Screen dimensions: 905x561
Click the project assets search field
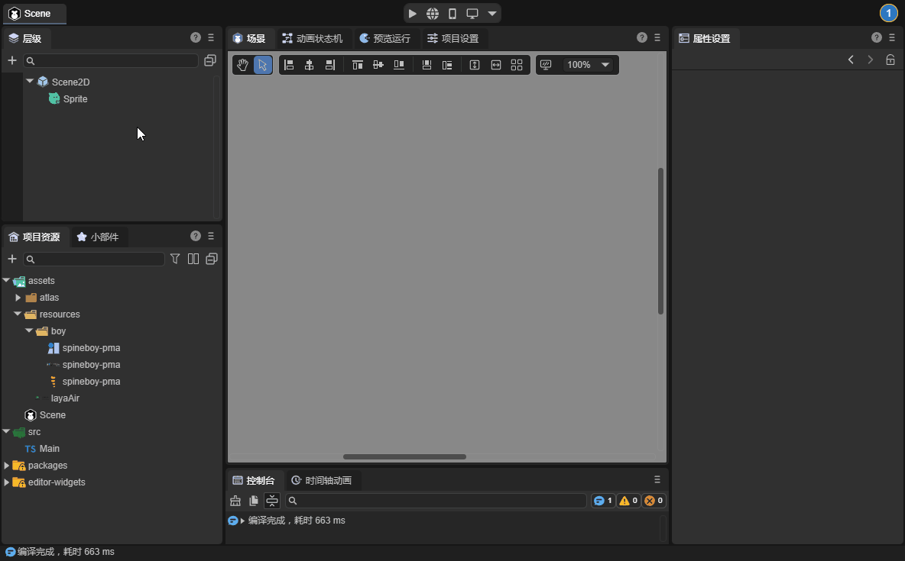tap(94, 260)
